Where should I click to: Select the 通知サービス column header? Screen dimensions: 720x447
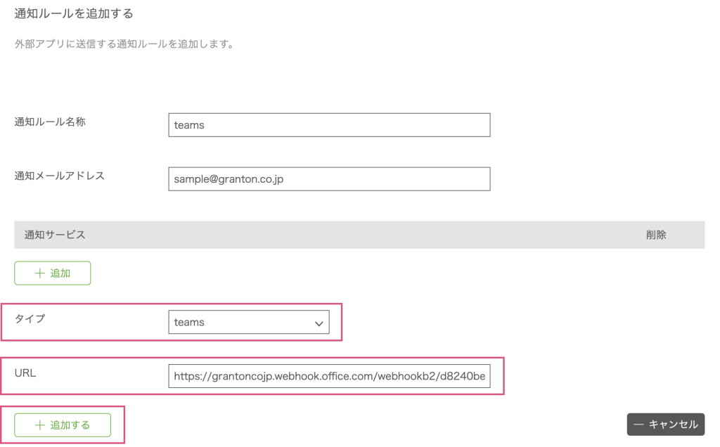[55, 235]
